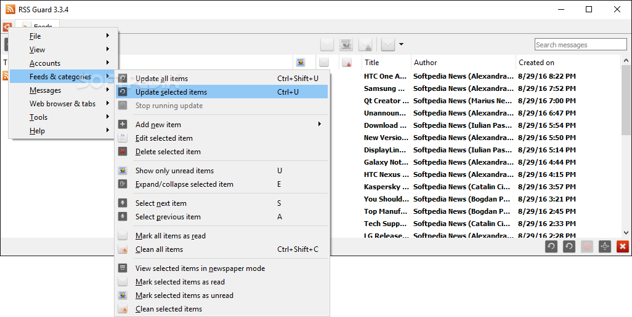Click the Search messages field
Viewport: 632px width, 317px height.
[x=581, y=45]
